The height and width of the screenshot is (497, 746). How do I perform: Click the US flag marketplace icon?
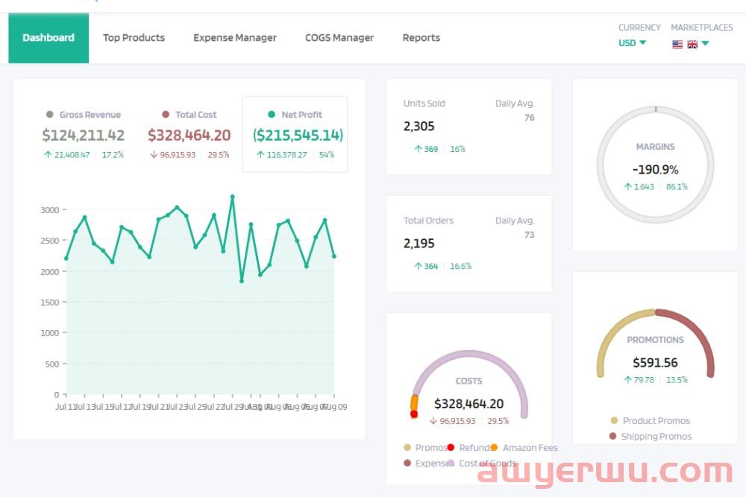677,44
